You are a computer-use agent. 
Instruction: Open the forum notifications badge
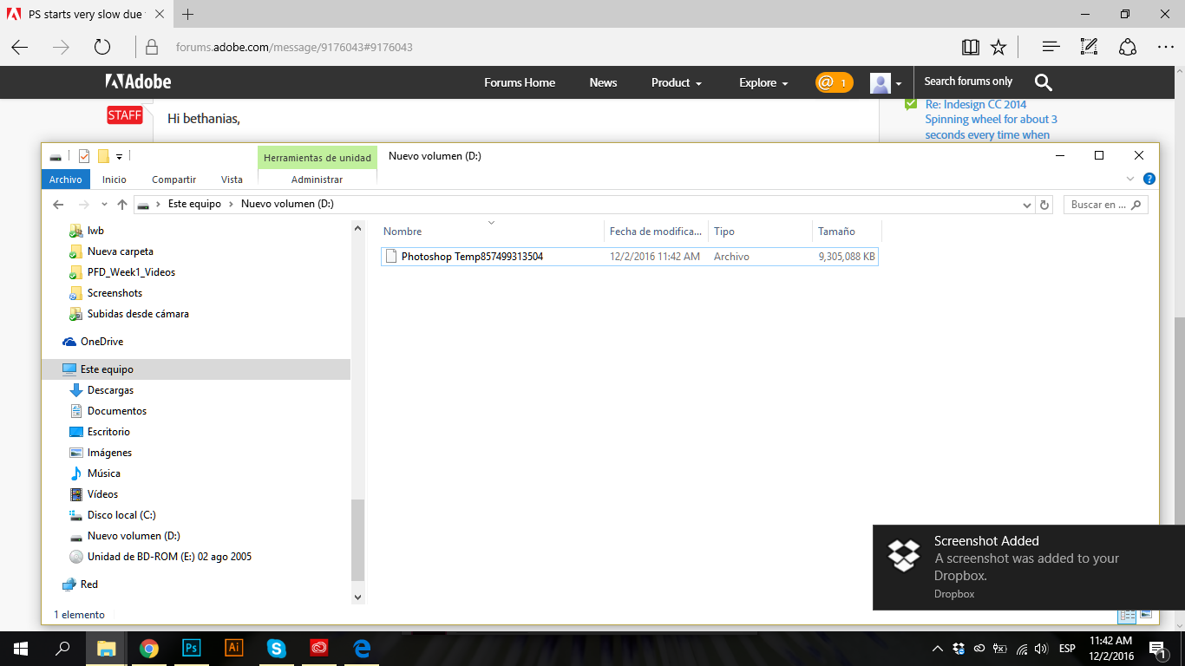(x=834, y=82)
